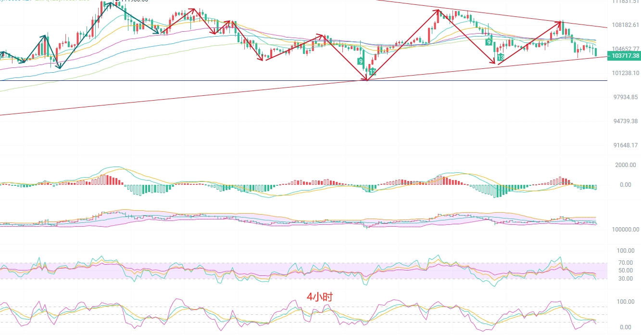Viewport: 641px width, 335px height.
Task: Click the 104652.77 price axis value
Action: pyautogui.click(x=626, y=49)
